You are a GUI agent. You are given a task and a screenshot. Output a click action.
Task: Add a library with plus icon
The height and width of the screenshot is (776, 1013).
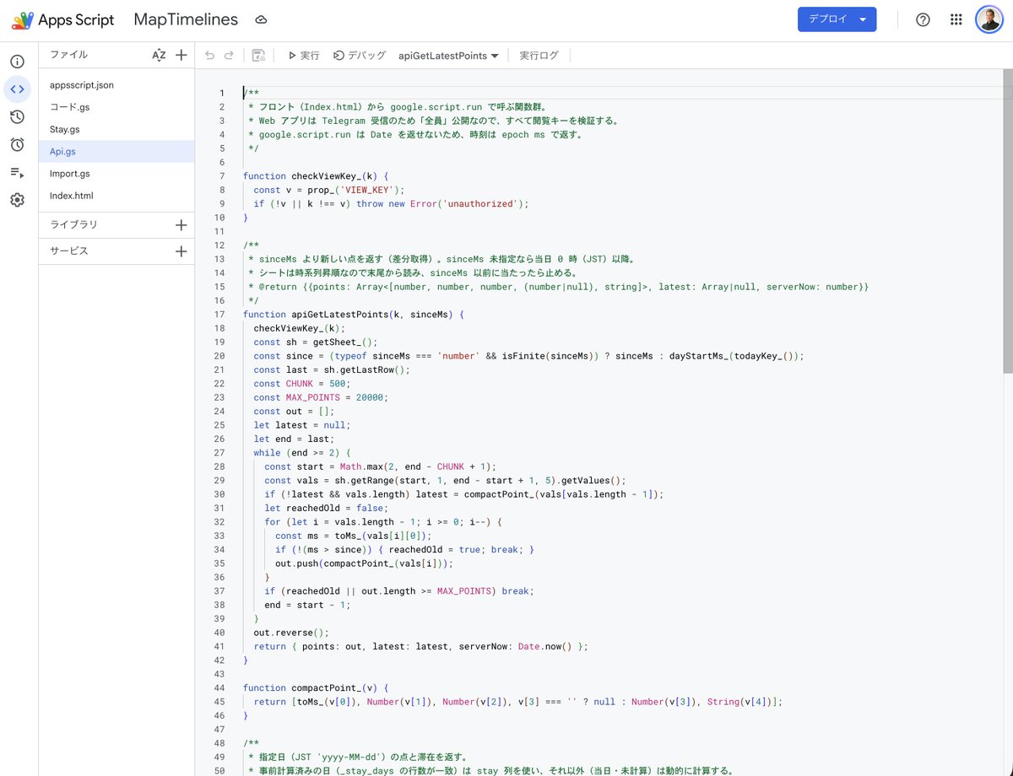[181, 225]
